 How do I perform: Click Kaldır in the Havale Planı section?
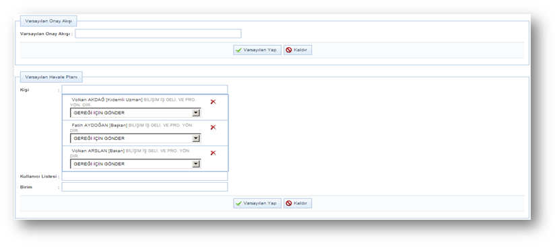tap(298, 204)
